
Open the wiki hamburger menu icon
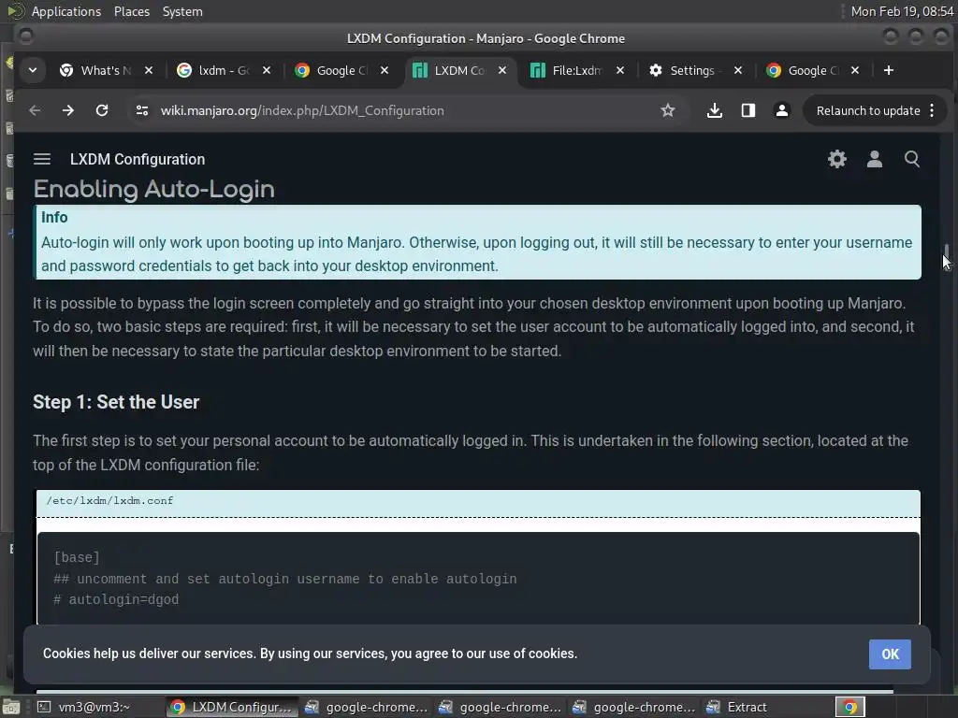pos(41,159)
